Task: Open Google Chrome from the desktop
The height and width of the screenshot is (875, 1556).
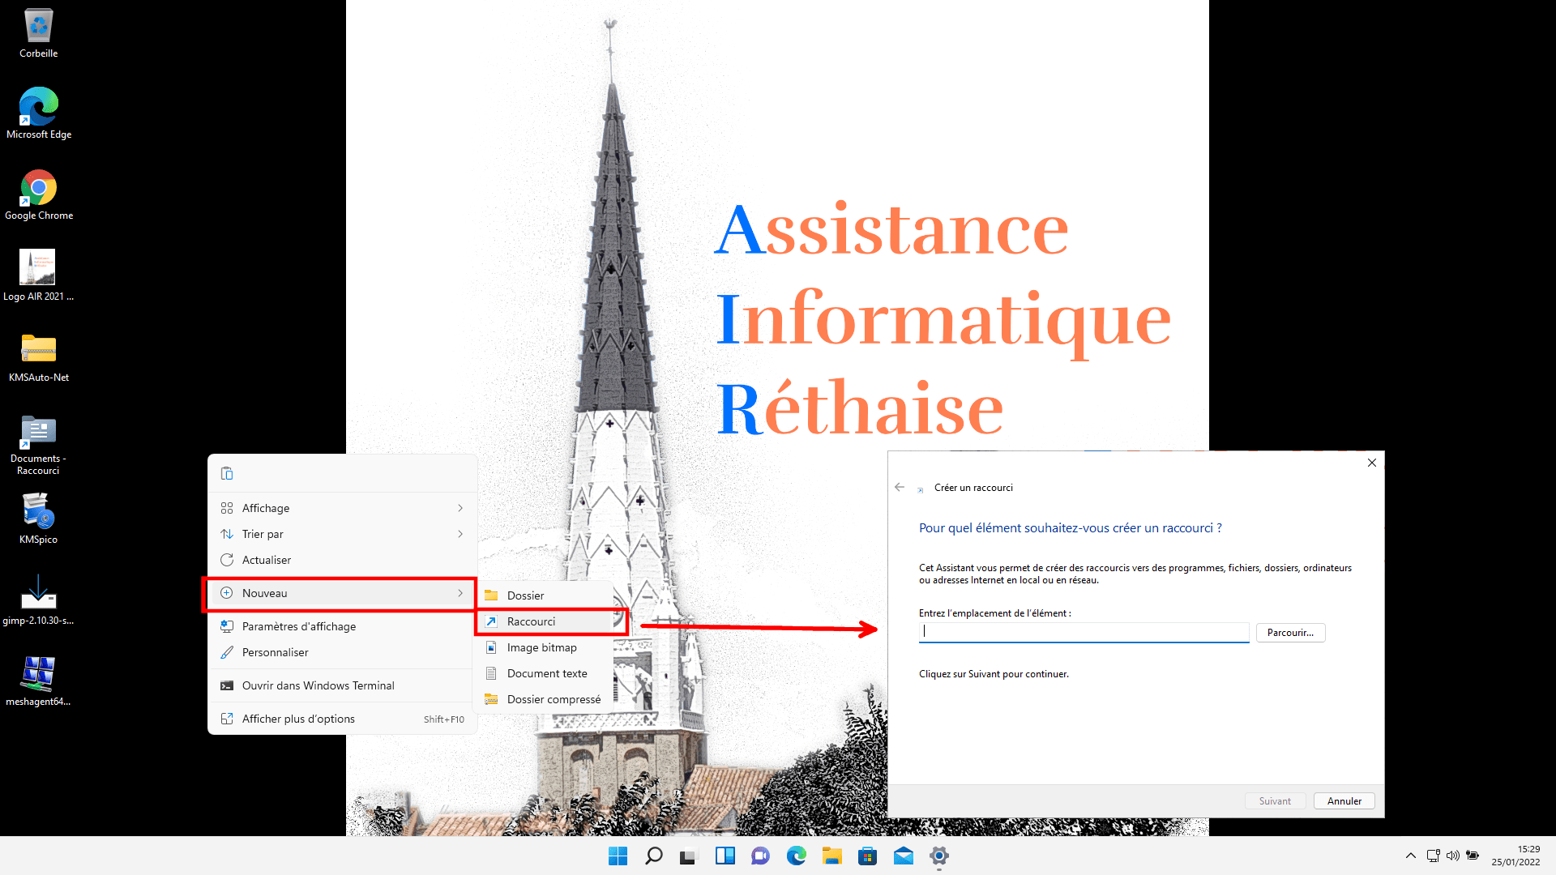Action: 38,186
